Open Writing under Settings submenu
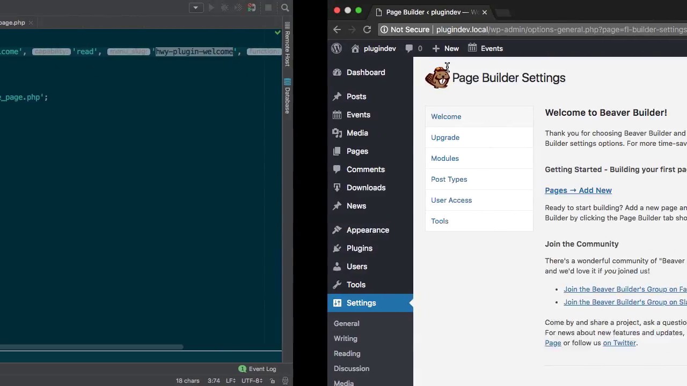The image size is (687, 386). coord(346,338)
